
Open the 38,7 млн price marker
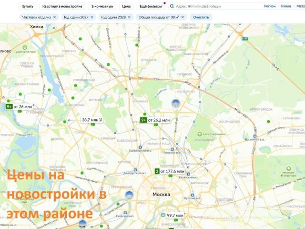92,120
